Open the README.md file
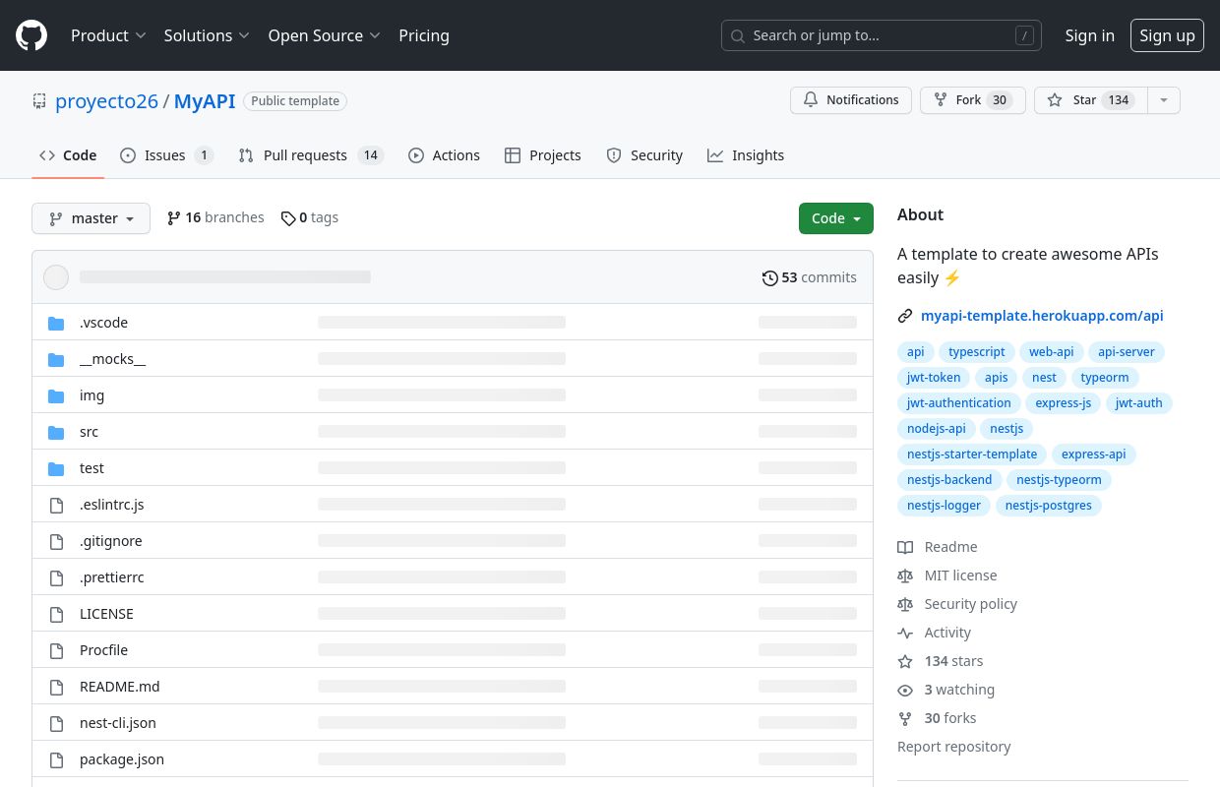 (119, 687)
